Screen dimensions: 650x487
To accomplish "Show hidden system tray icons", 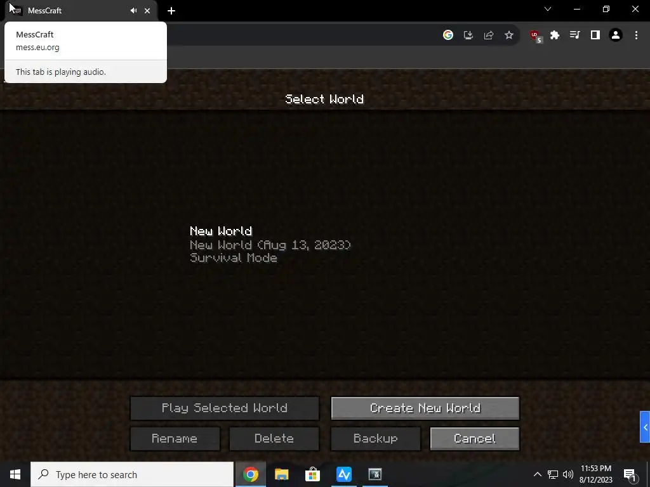I will 537,474.
